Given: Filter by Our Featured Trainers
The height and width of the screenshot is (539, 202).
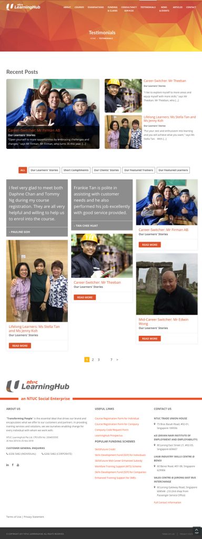Looking at the screenshot, I should pos(138,170).
